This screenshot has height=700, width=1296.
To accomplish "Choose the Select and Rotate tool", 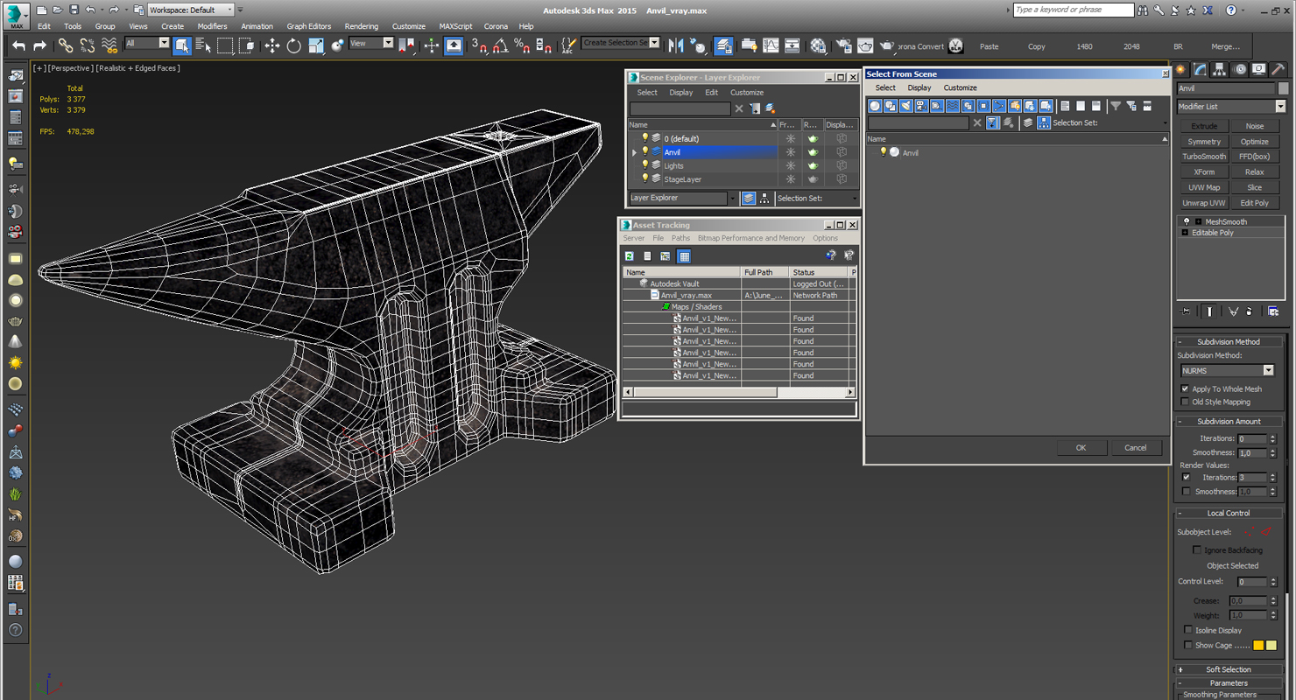I will coord(294,45).
